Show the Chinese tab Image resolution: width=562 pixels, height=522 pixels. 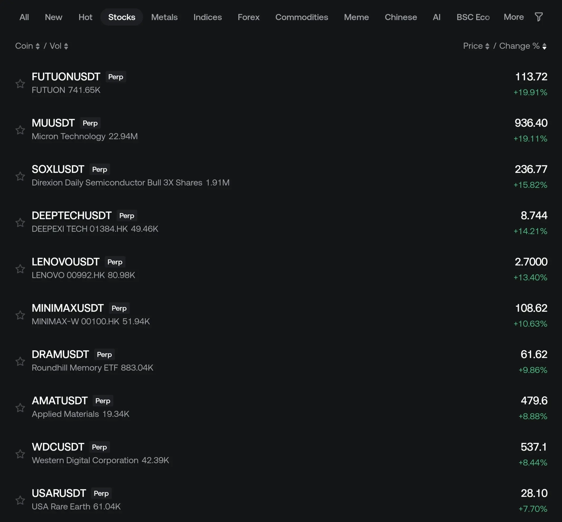(x=401, y=17)
